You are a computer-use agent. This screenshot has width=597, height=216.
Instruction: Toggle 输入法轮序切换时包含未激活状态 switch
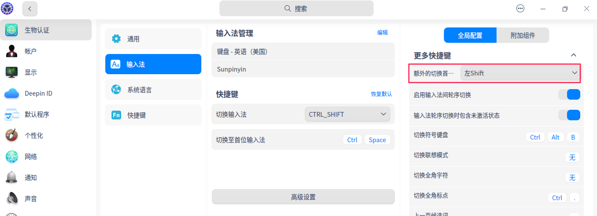point(569,115)
